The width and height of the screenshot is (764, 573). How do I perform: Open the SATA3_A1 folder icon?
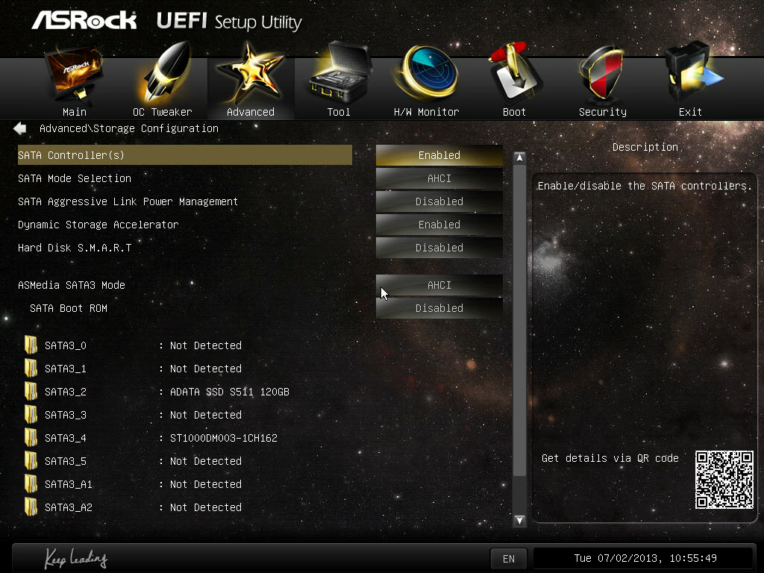tap(31, 483)
